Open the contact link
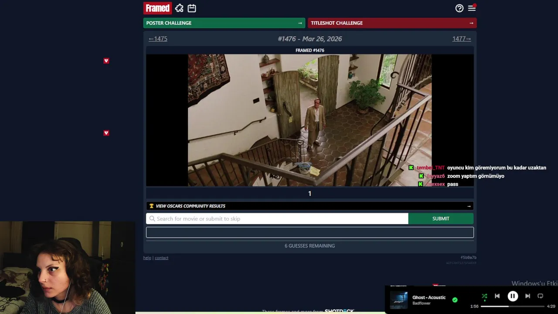The height and width of the screenshot is (314, 558). pyautogui.click(x=161, y=258)
